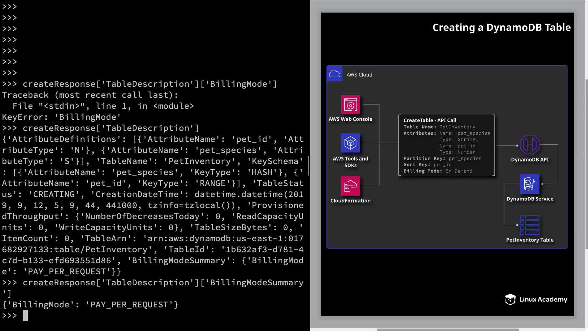The width and height of the screenshot is (588, 331).
Task: Click the terminal pane scrollbar thumb
Action: click(x=308, y=166)
